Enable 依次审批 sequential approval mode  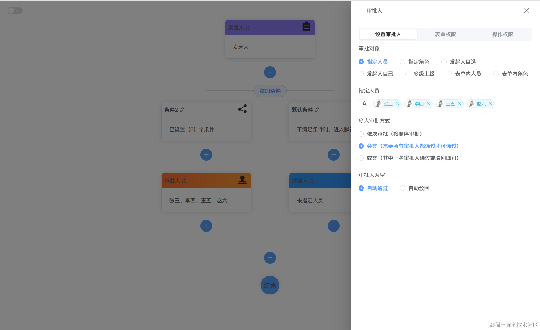(x=361, y=134)
